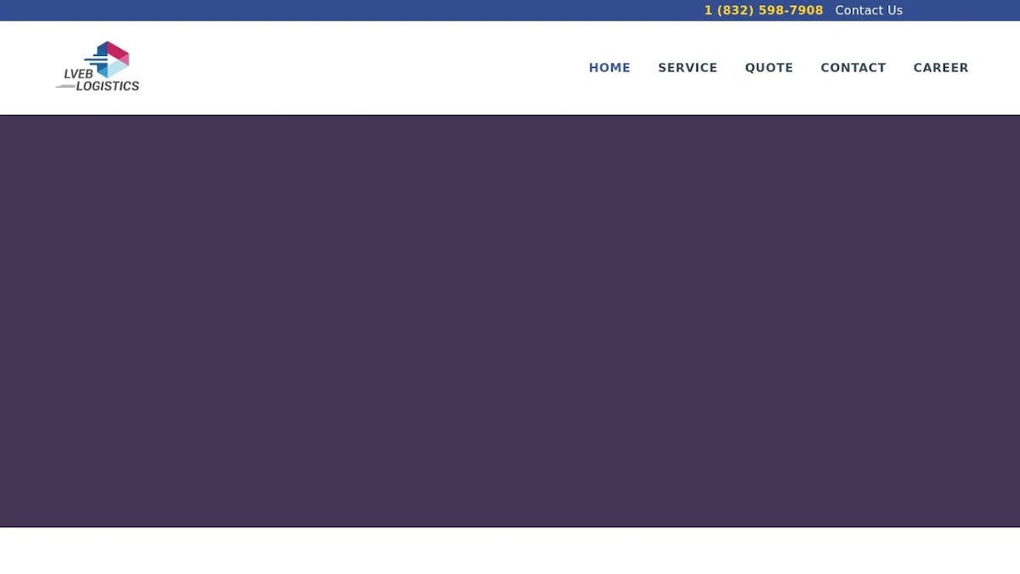Open the SERVICE navigation page

[688, 68]
